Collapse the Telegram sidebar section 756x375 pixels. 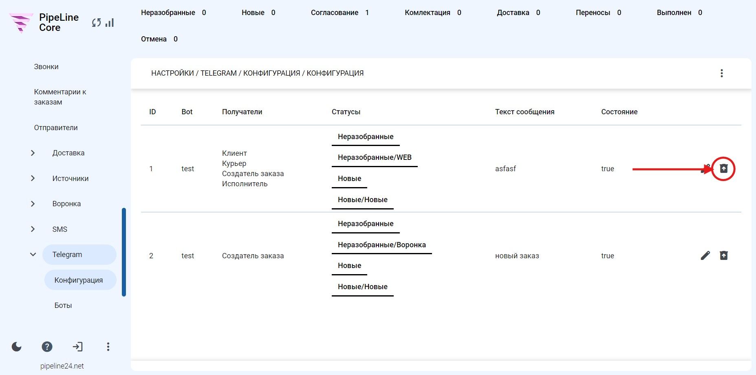pyautogui.click(x=33, y=255)
